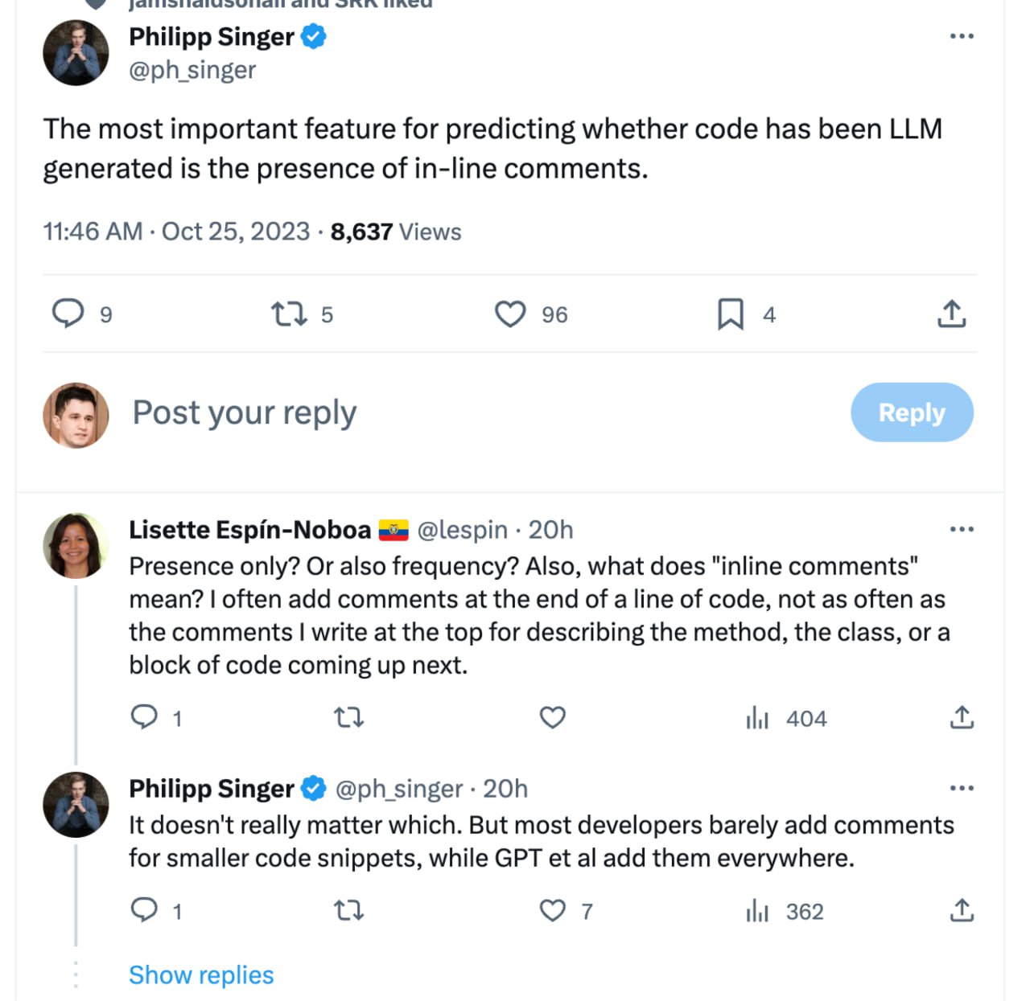Reply to Philipp Singer's main tweet

[x=68, y=314]
